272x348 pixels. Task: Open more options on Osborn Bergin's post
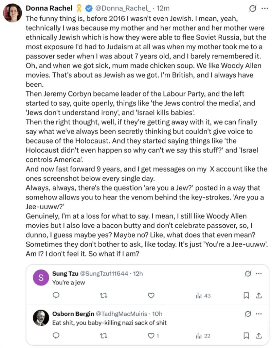(259, 314)
